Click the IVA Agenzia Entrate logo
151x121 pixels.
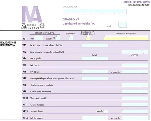click(33, 17)
